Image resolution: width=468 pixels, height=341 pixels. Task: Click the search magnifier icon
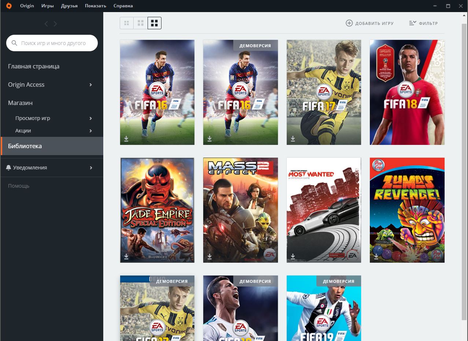(x=15, y=43)
